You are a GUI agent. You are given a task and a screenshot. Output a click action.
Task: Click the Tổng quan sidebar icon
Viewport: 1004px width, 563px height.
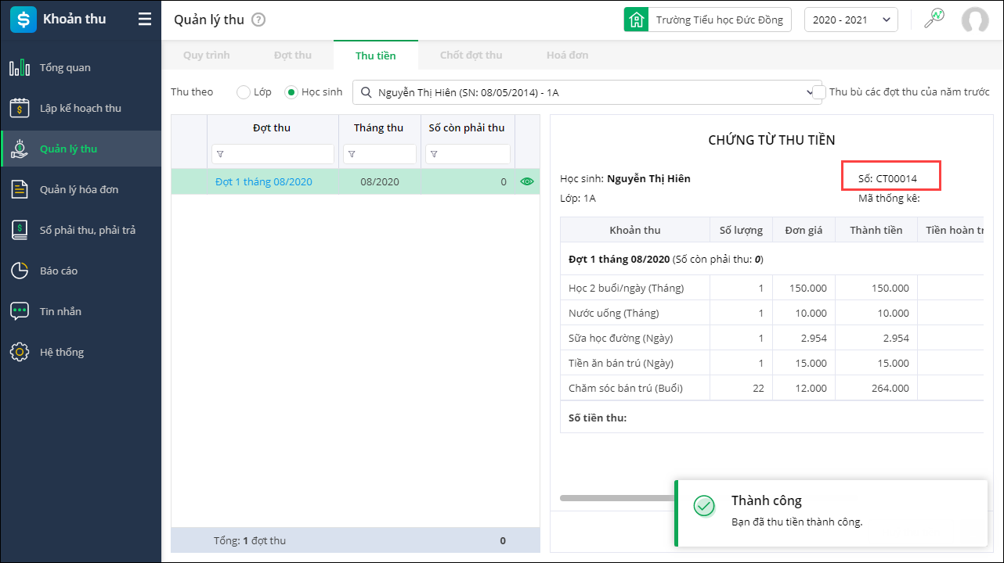(20, 68)
